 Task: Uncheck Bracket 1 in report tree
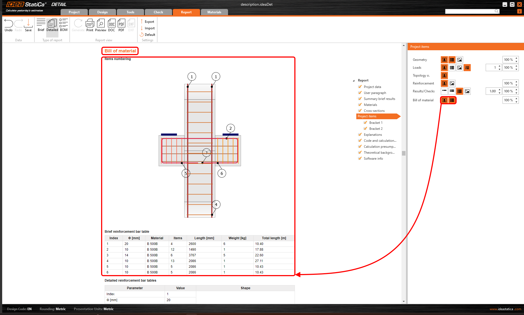pyautogui.click(x=366, y=122)
